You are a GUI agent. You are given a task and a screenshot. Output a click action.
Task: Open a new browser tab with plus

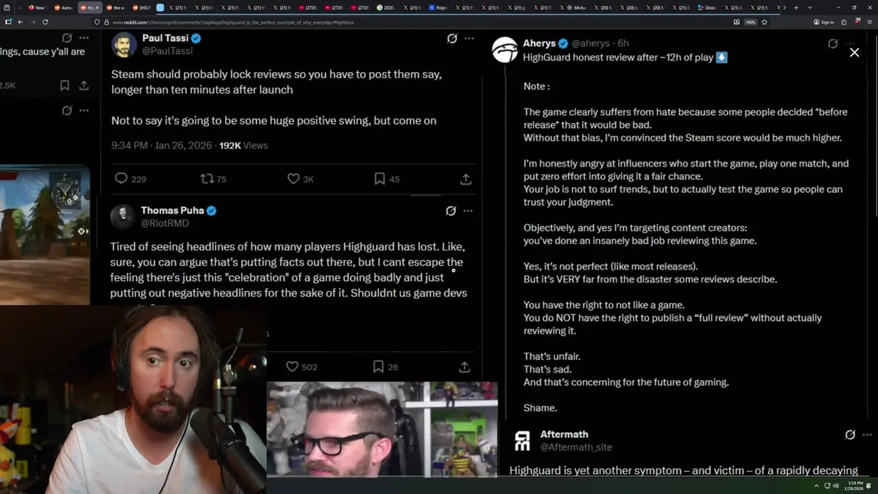[796, 8]
